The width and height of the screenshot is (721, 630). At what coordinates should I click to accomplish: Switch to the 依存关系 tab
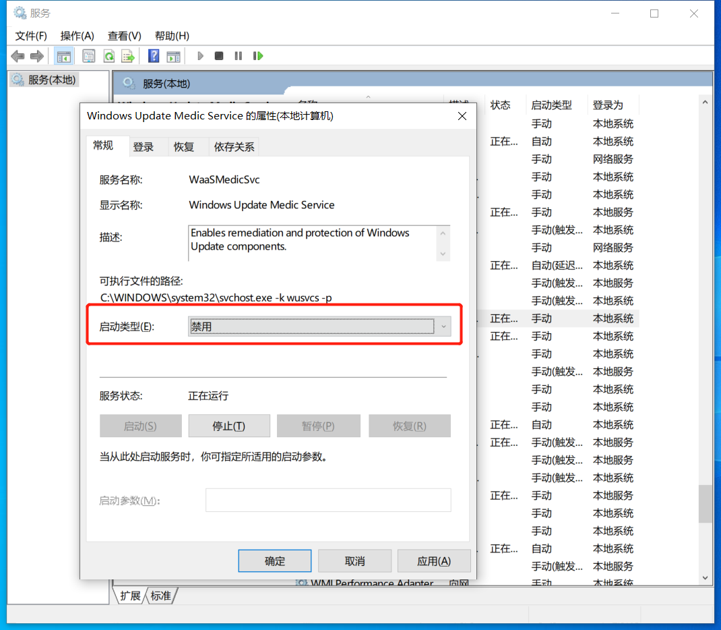(x=234, y=147)
